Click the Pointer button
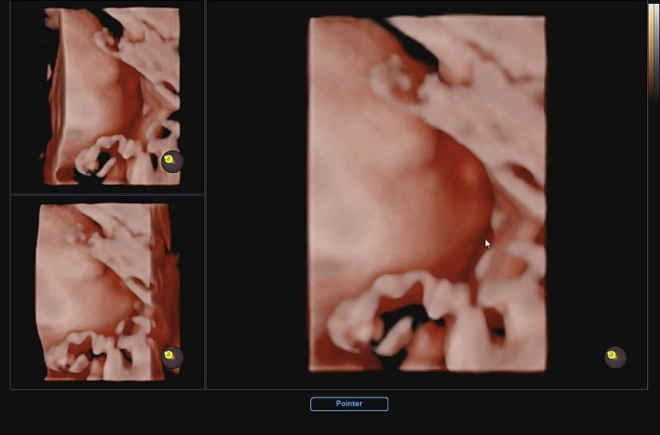The image size is (660, 435). [349, 404]
